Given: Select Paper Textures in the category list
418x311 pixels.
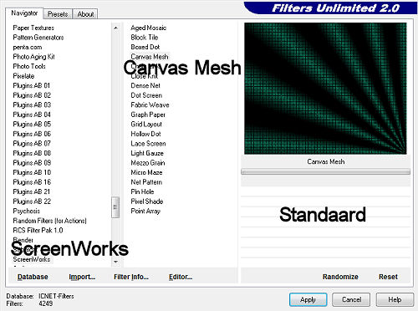Looking at the screenshot, I should 33,28.
